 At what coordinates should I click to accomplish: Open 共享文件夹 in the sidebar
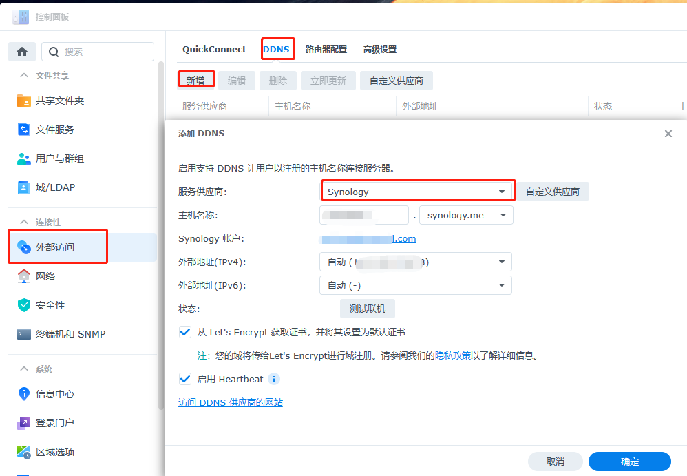pos(83,101)
